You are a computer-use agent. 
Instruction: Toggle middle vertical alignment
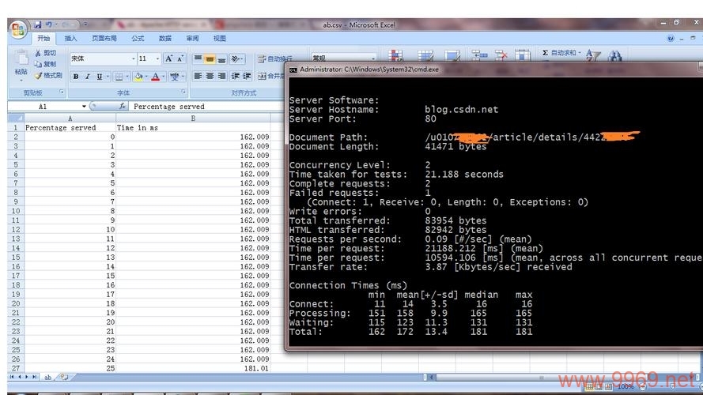click(x=210, y=58)
